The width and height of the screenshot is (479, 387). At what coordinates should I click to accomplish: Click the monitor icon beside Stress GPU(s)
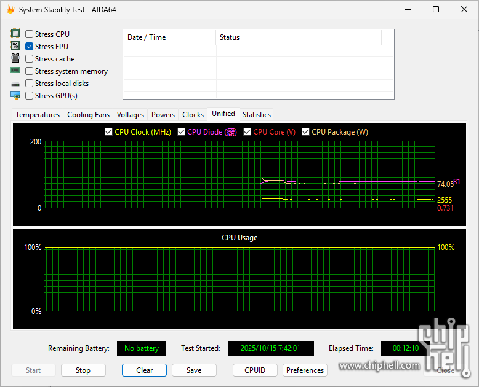coord(15,96)
